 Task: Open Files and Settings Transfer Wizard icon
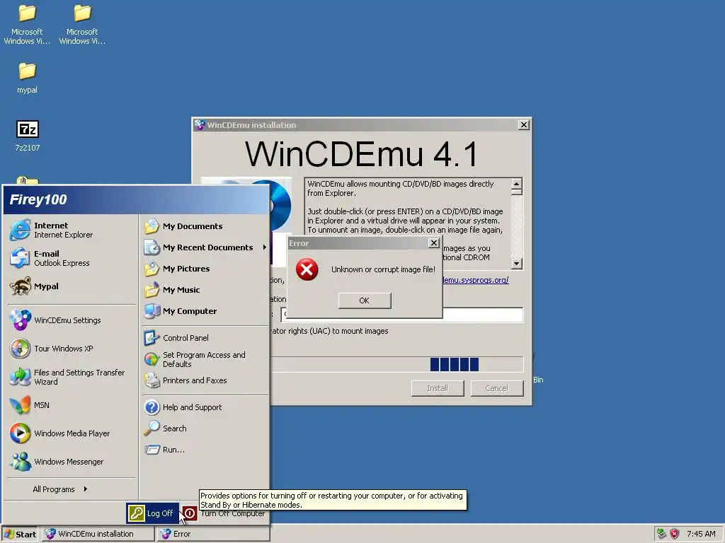(x=21, y=377)
